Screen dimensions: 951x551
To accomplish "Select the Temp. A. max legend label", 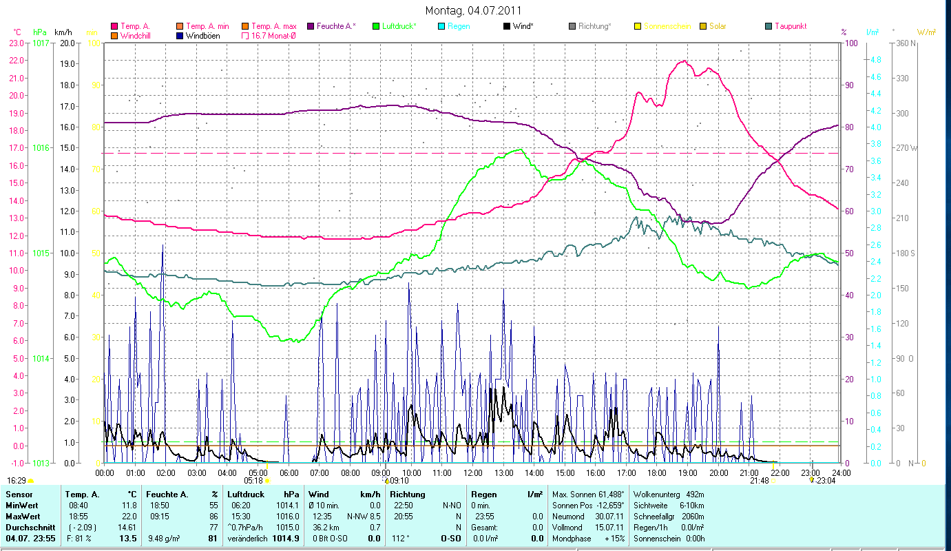I will pos(273,26).
